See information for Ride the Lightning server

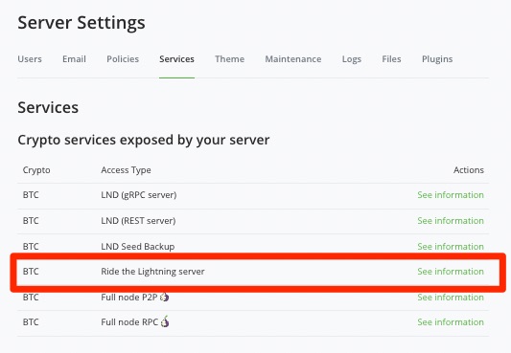click(451, 272)
